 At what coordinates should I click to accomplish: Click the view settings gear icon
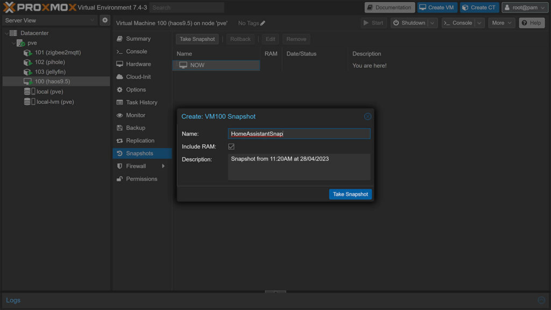point(105,19)
